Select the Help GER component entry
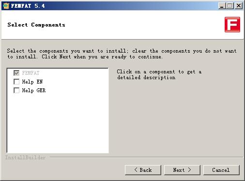This screenshot has width=245, height=181. [x=34, y=90]
